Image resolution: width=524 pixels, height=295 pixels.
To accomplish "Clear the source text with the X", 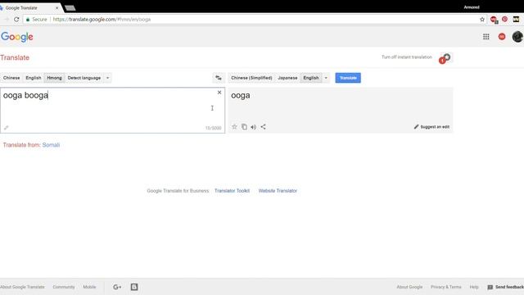I will tap(219, 93).
